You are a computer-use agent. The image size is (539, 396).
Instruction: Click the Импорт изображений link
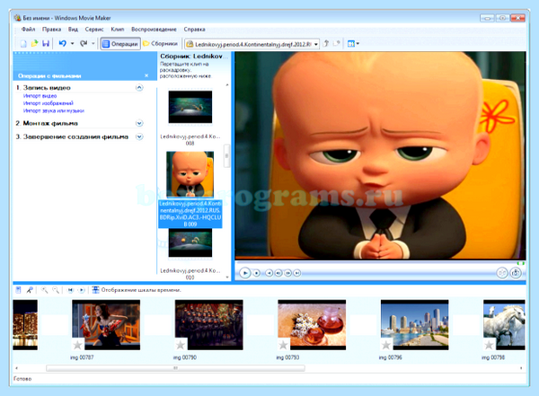coord(49,103)
